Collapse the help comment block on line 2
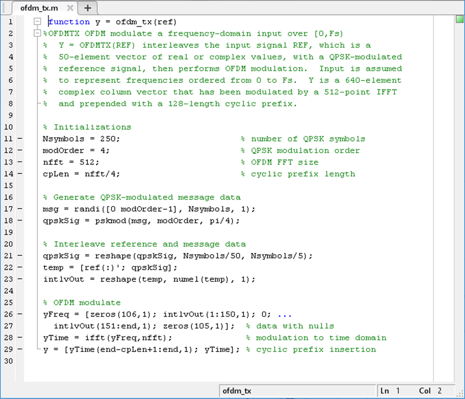Image resolution: width=465 pixels, height=399 pixels. [37, 34]
